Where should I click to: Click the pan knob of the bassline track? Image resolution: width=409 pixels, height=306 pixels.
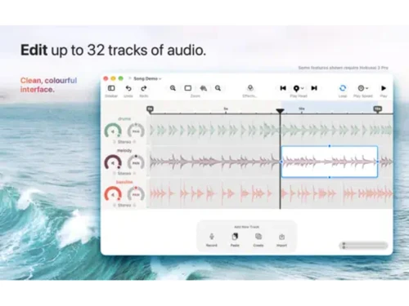(136, 194)
